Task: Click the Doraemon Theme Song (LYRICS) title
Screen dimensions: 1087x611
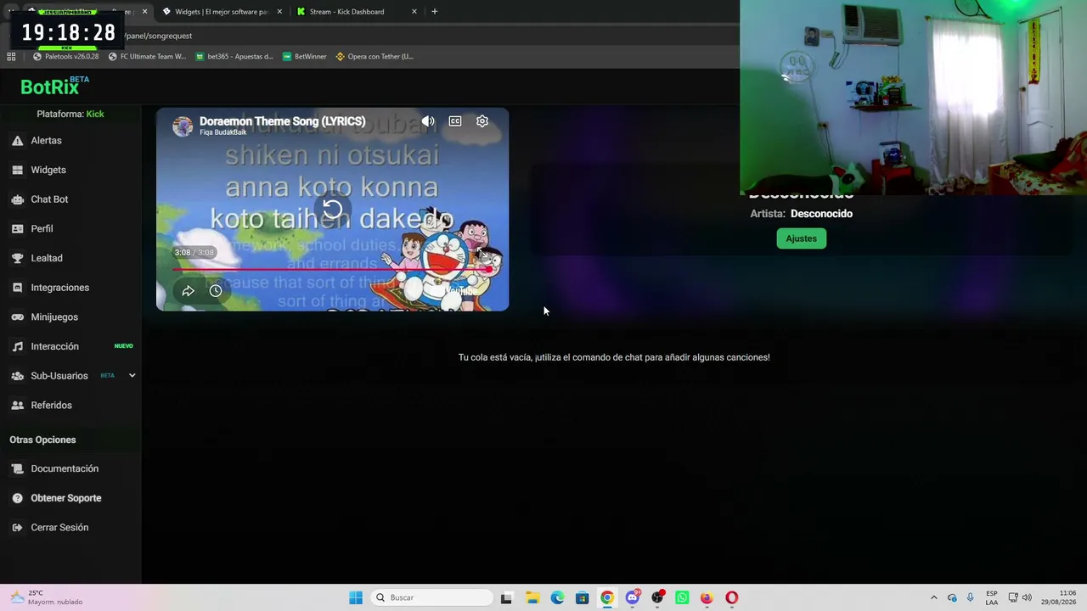Action: (x=282, y=121)
